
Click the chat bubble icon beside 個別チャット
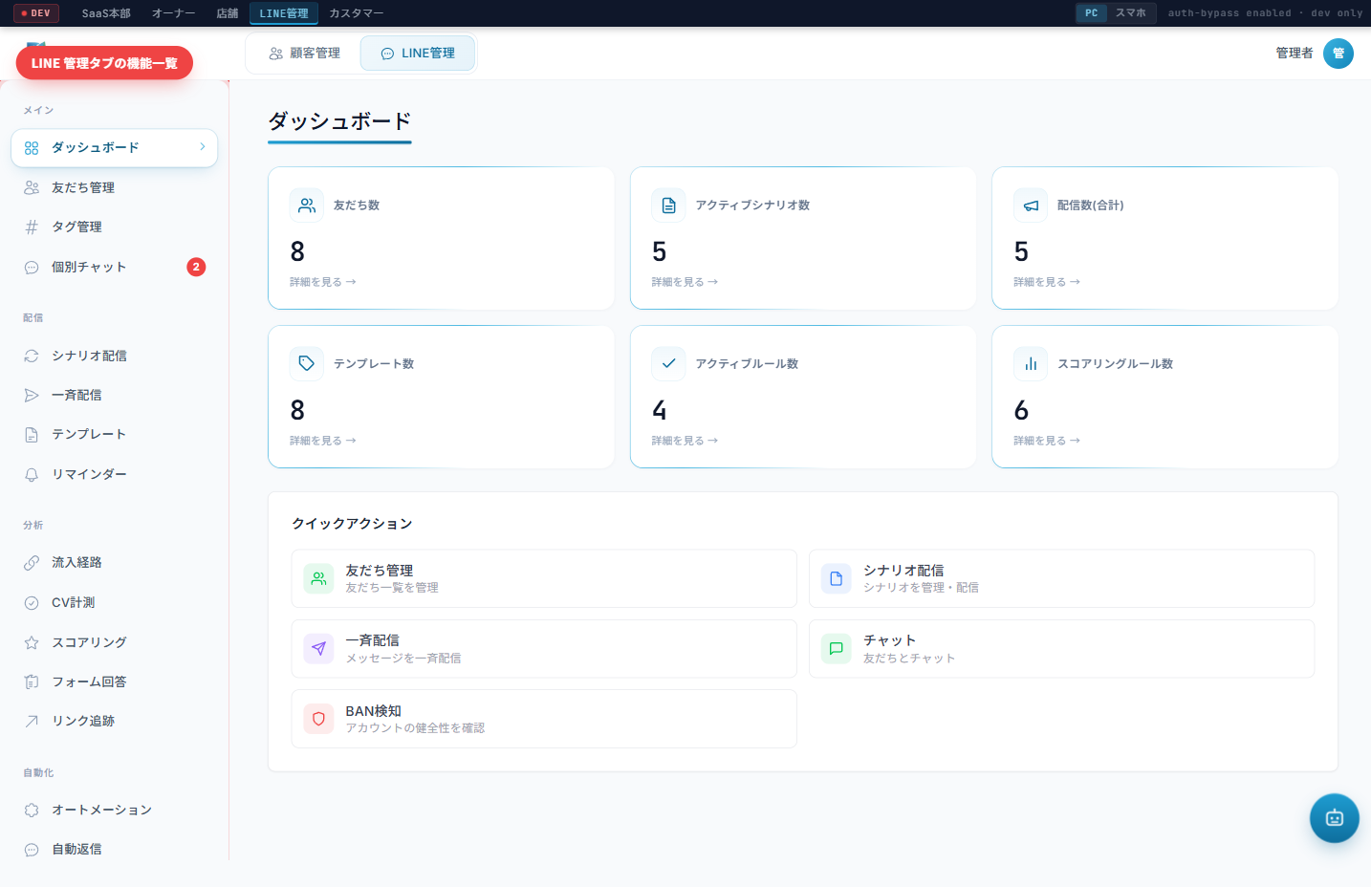pyautogui.click(x=32, y=267)
